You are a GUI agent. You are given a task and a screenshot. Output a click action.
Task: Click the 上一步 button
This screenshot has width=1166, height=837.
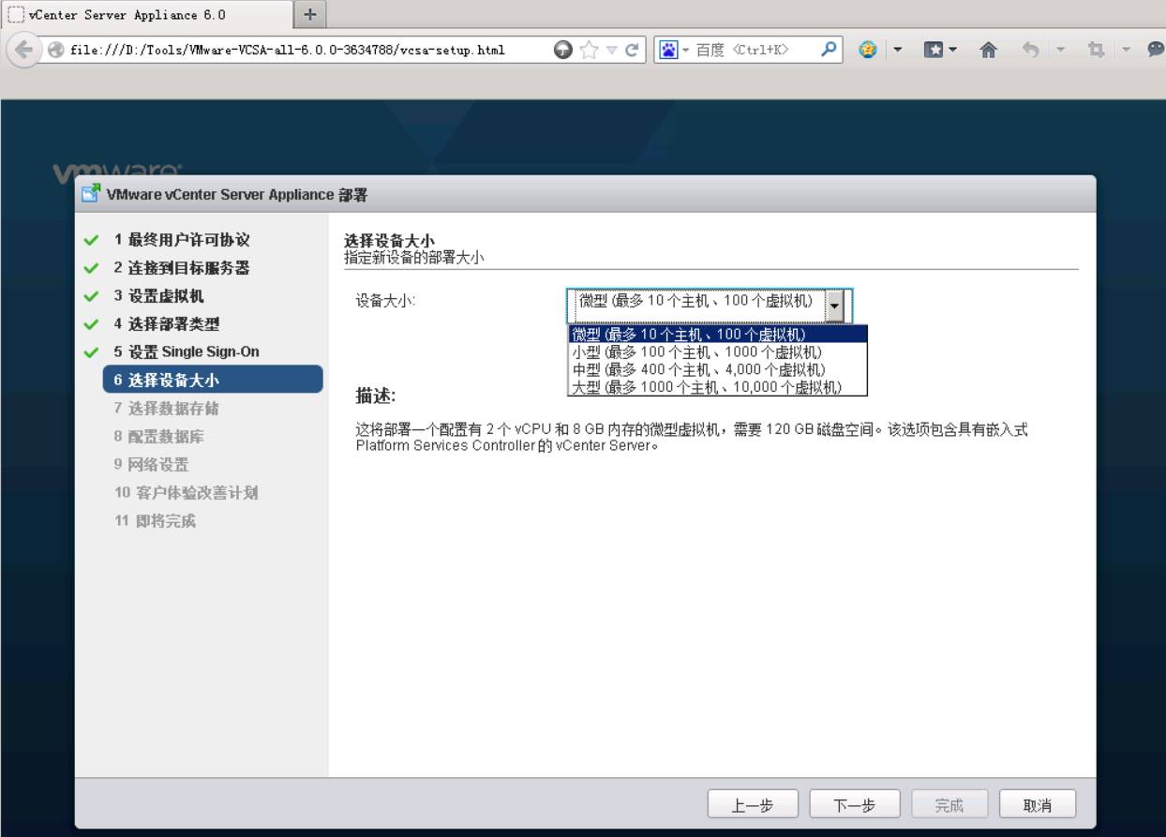point(753,804)
